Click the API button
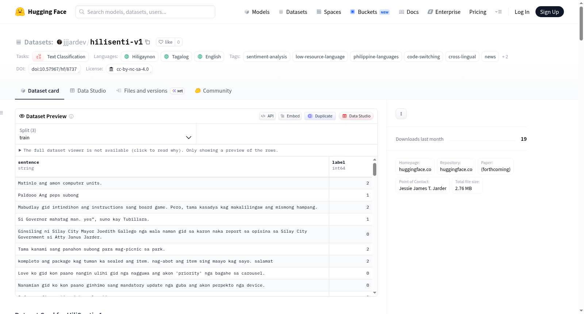This screenshot has width=584, height=314. point(267,116)
